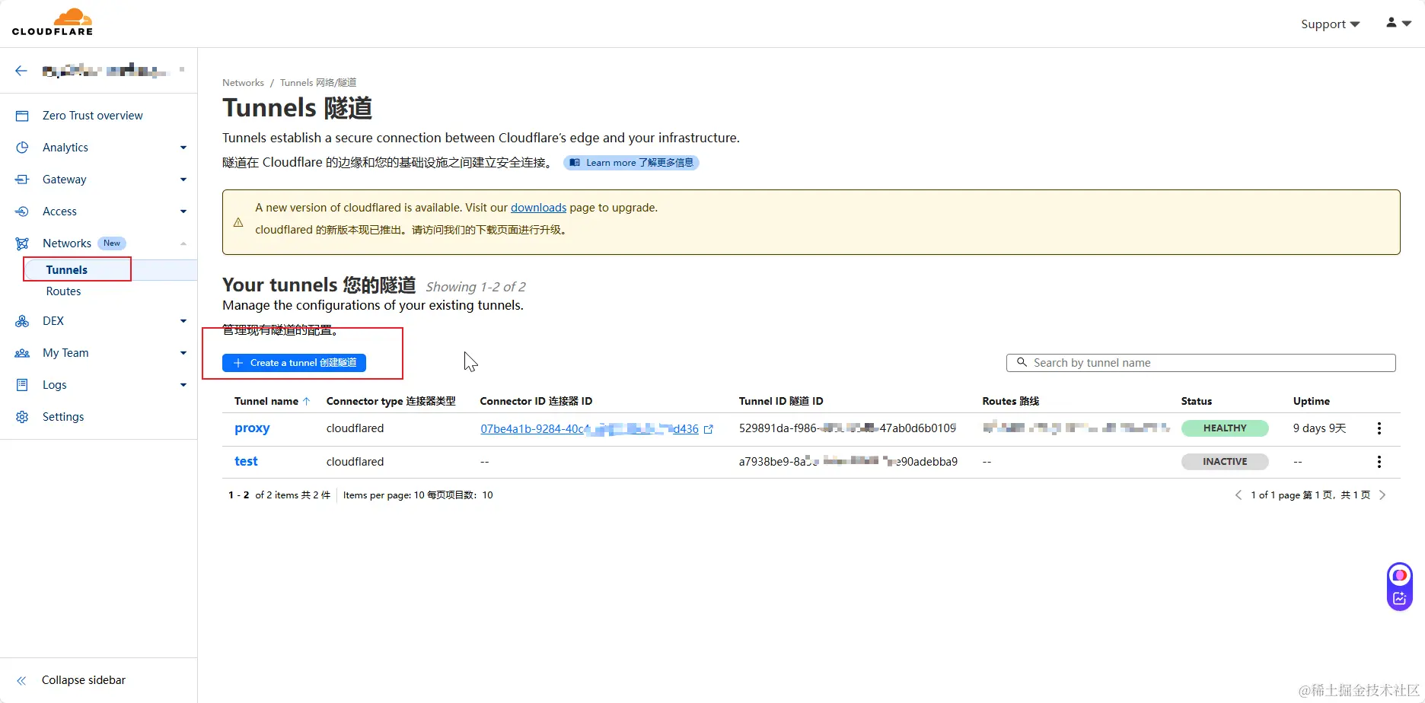Click the Status column header

[x=1197, y=401]
